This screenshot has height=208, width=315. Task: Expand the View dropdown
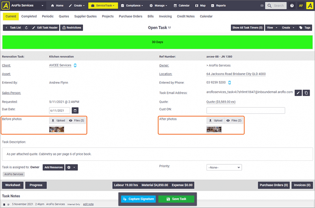pyautogui.click(x=272, y=28)
